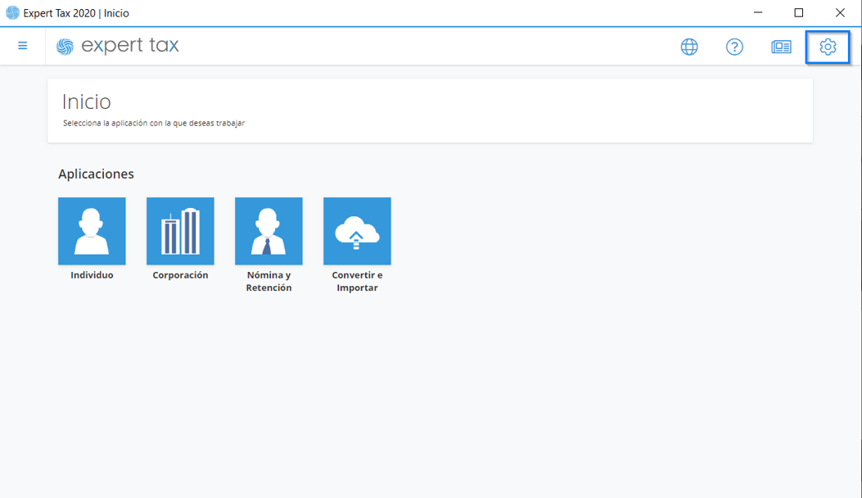Click the Individuo label
This screenshot has height=498, width=862.
tap(92, 275)
